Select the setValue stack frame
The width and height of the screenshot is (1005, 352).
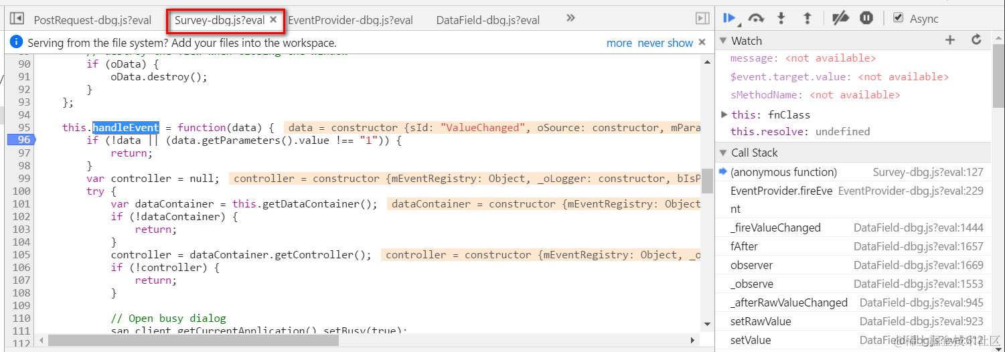[x=852, y=340]
